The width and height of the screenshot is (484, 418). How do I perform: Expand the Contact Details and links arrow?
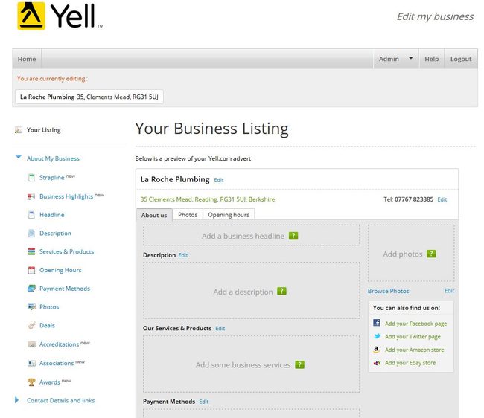pyautogui.click(x=16, y=400)
